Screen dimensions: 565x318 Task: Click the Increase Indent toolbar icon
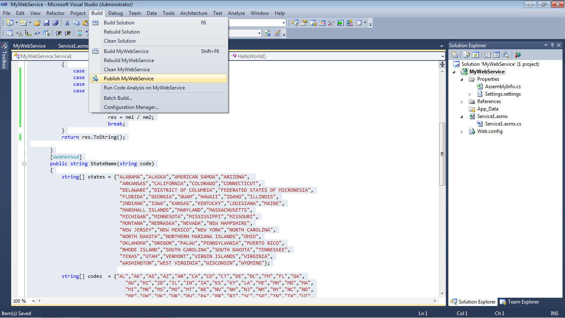pyautogui.click(x=67, y=33)
